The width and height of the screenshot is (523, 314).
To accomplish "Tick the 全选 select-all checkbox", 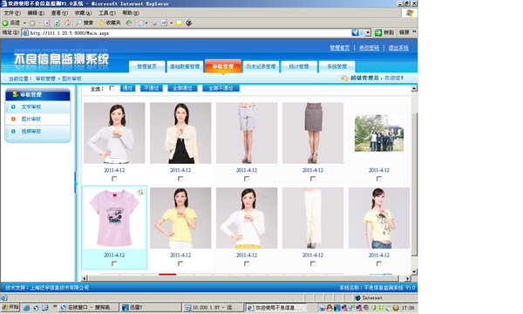I will 112,88.
